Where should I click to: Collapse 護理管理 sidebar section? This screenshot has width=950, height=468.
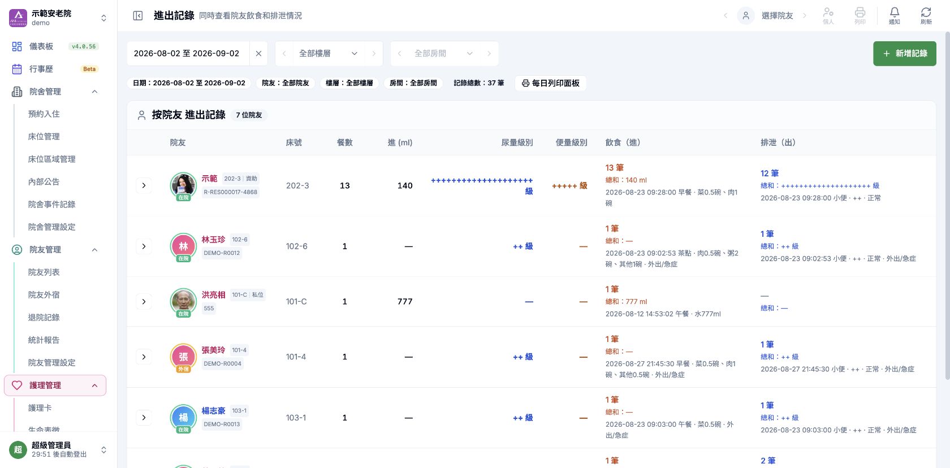[x=94, y=385]
